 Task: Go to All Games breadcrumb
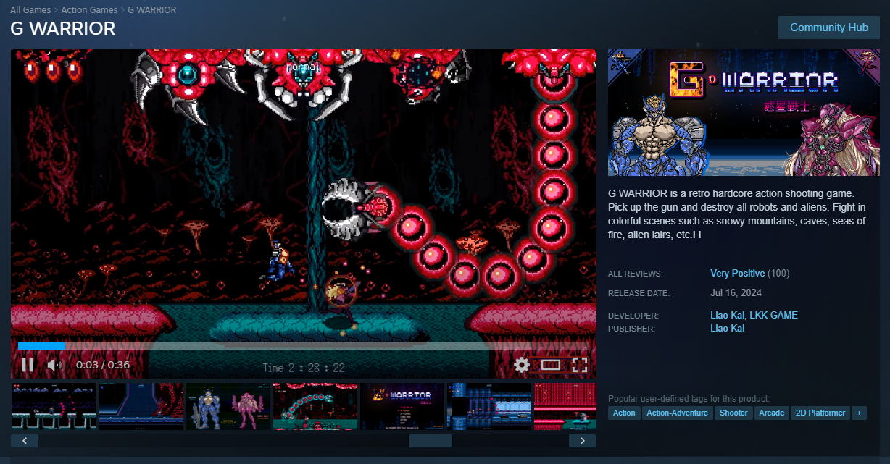[30, 10]
